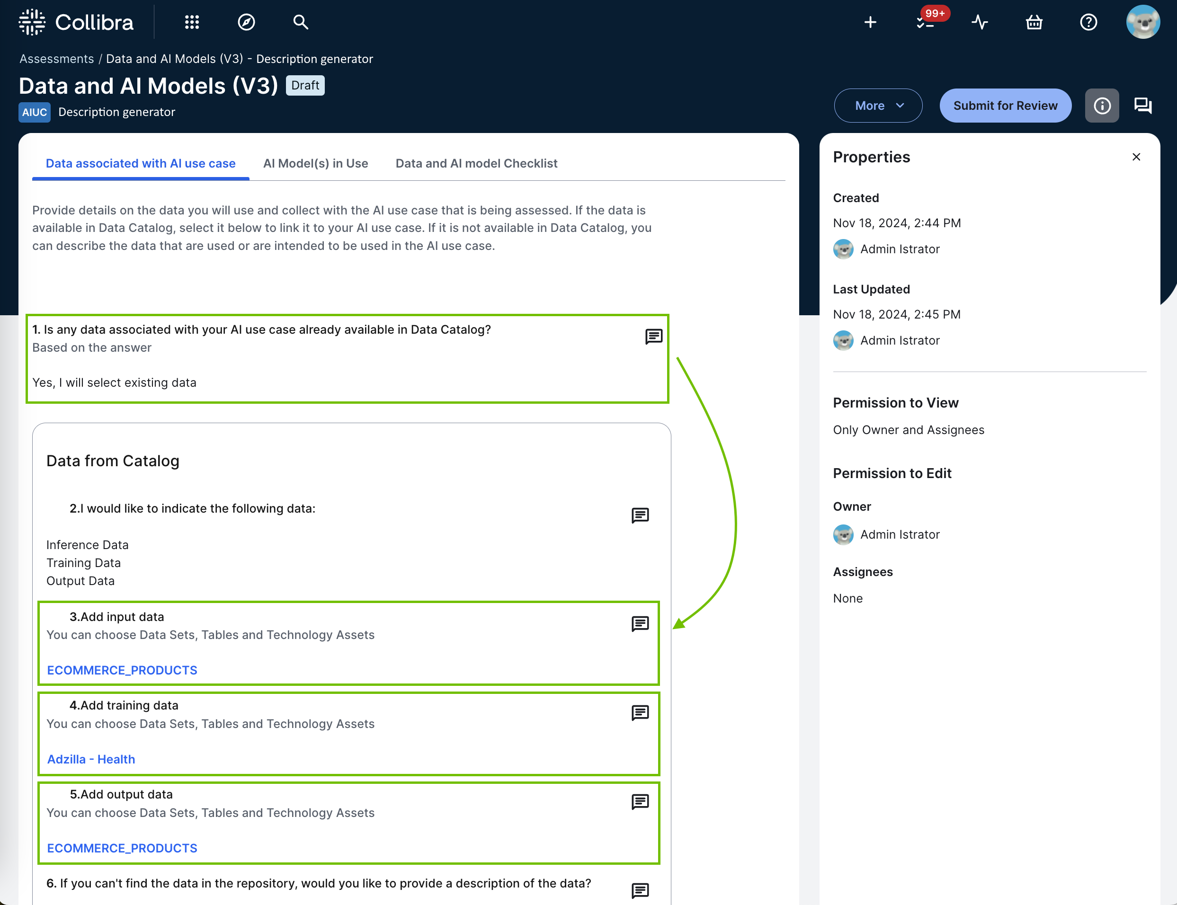Open the conversations comments panel icon
The height and width of the screenshot is (905, 1177).
point(1142,106)
